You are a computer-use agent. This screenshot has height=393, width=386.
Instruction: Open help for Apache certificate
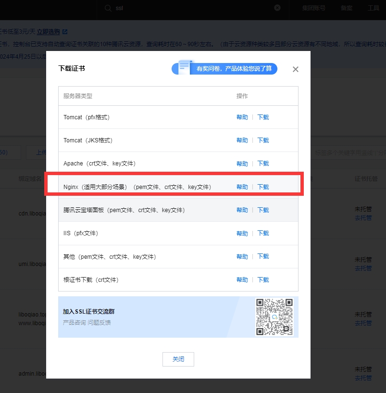pos(242,164)
